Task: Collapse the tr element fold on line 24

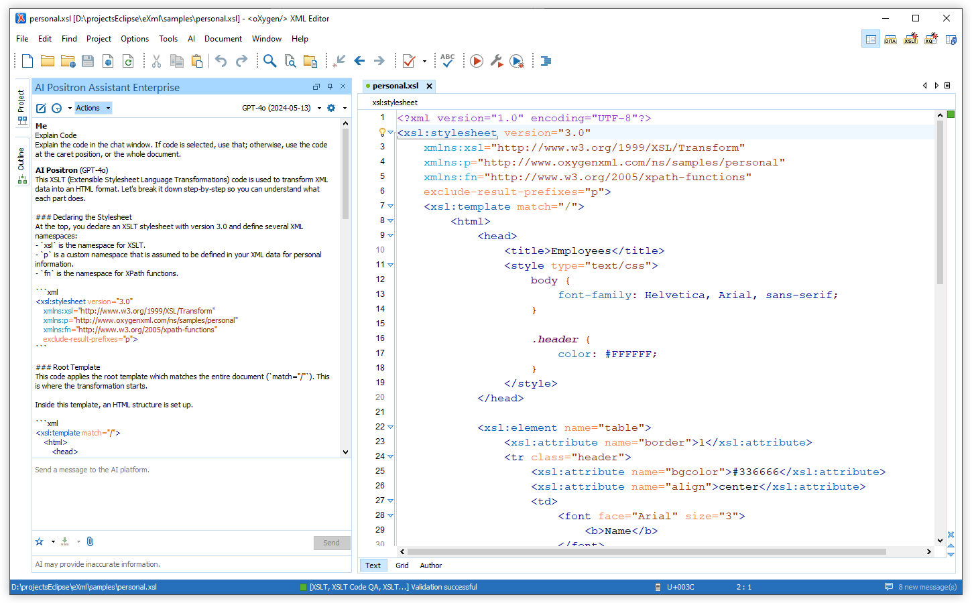Action: [x=391, y=456]
